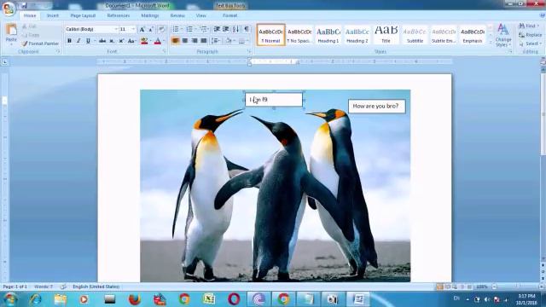Apply superscript formatting
The height and width of the screenshot is (307, 546).
(x=121, y=41)
